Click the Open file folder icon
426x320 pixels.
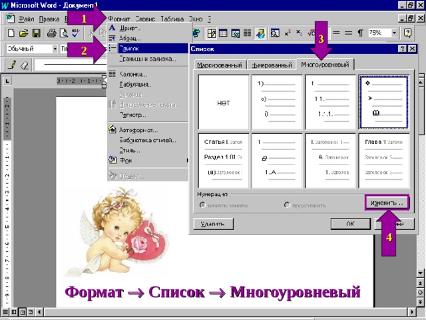[24, 33]
